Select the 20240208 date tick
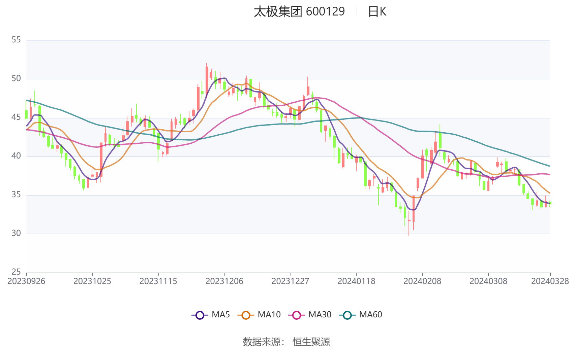The image size is (573, 348). (422, 281)
